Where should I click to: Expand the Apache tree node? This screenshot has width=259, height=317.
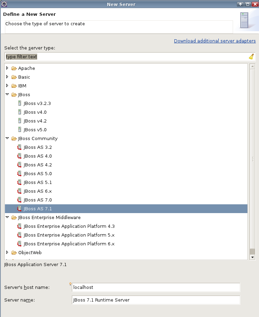tap(7, 68)
